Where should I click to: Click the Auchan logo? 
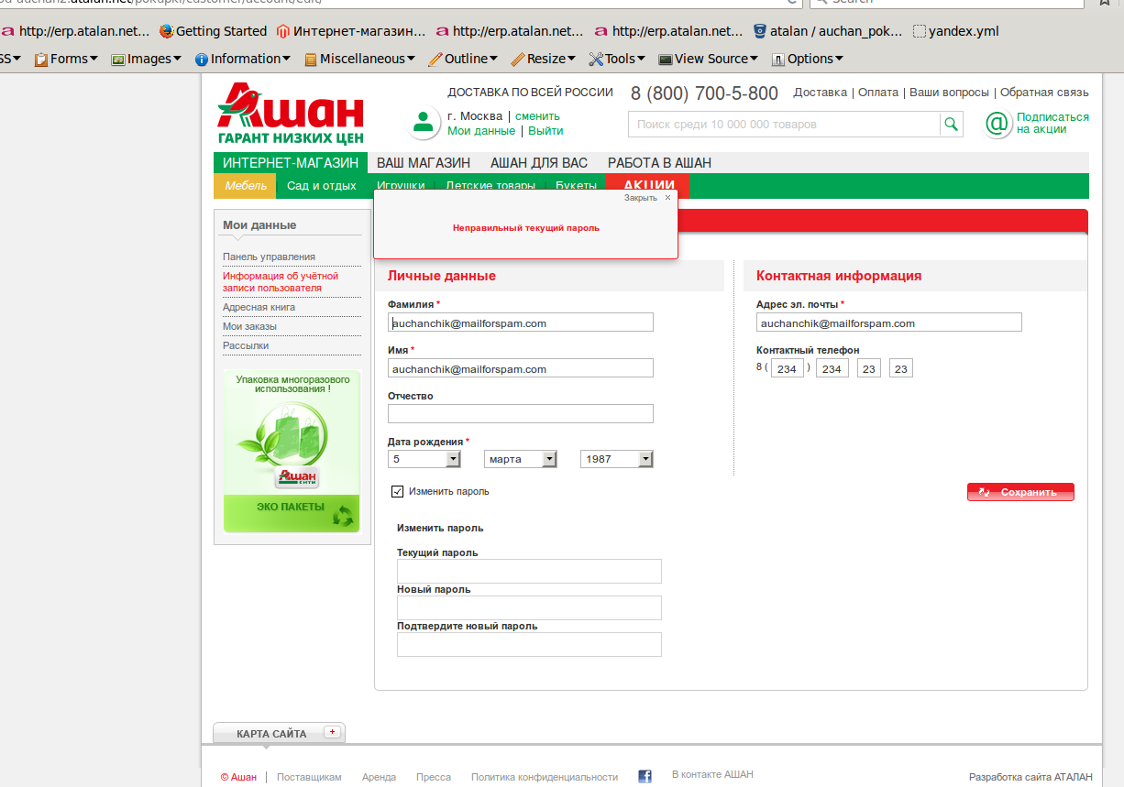tap(291, 114)
